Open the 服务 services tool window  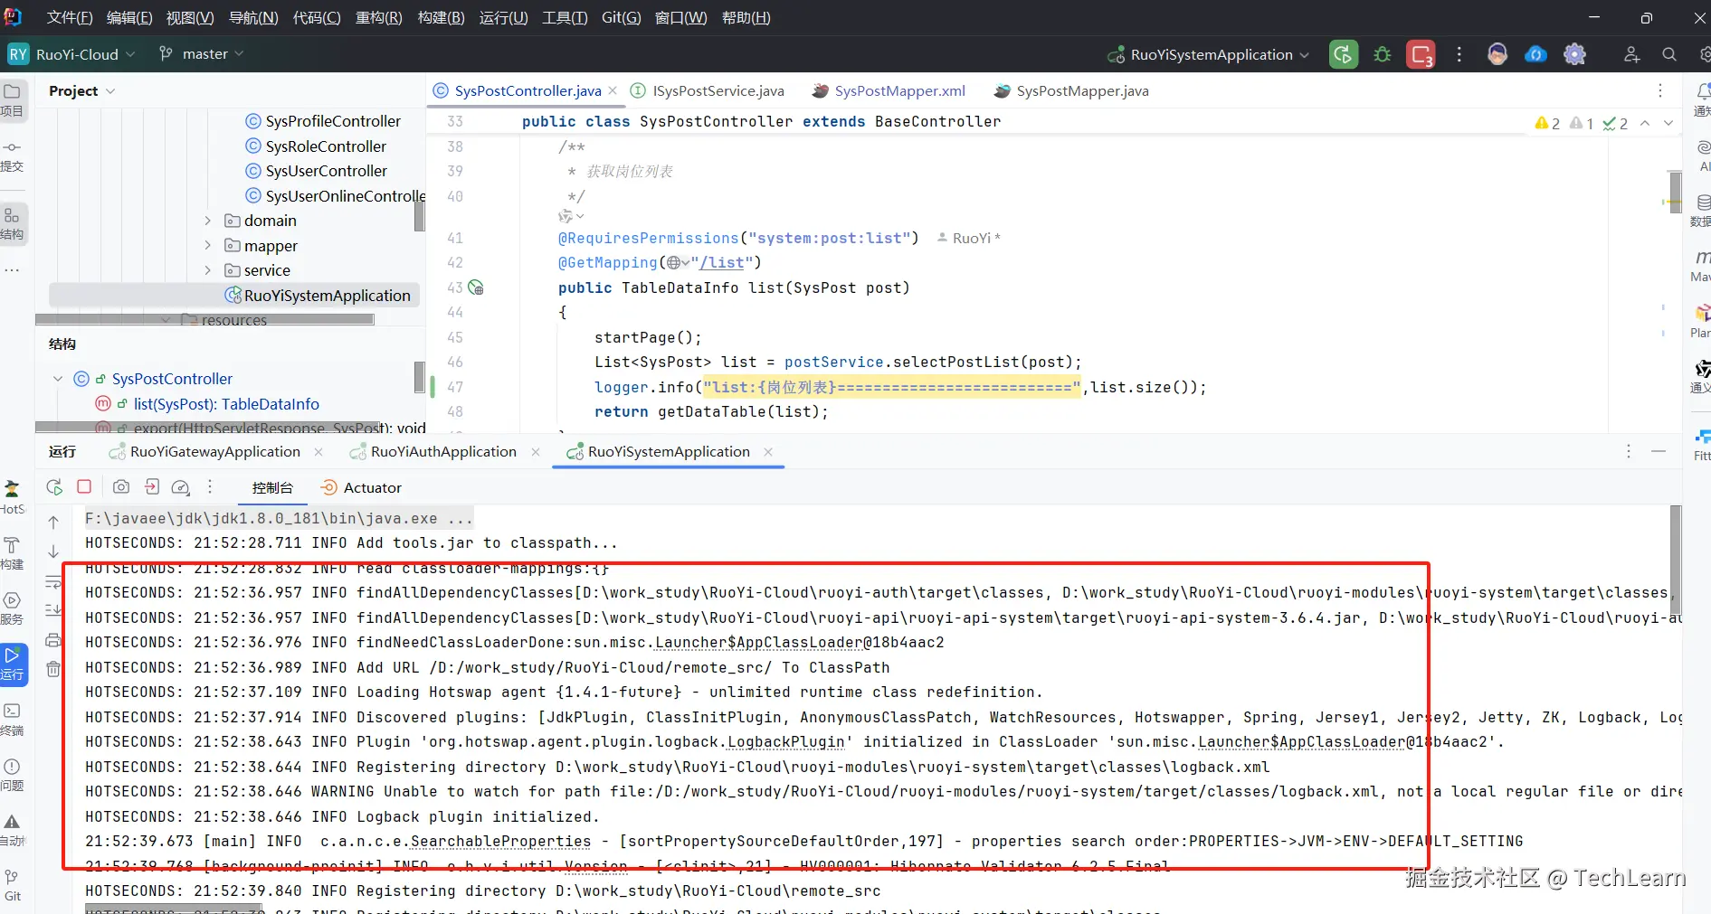click(x=13, y=608)
